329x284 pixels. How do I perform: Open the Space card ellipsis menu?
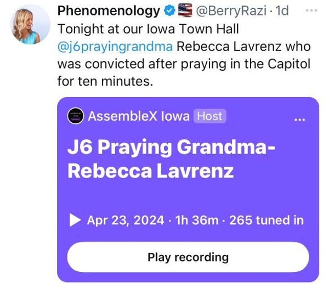point(299,118)
